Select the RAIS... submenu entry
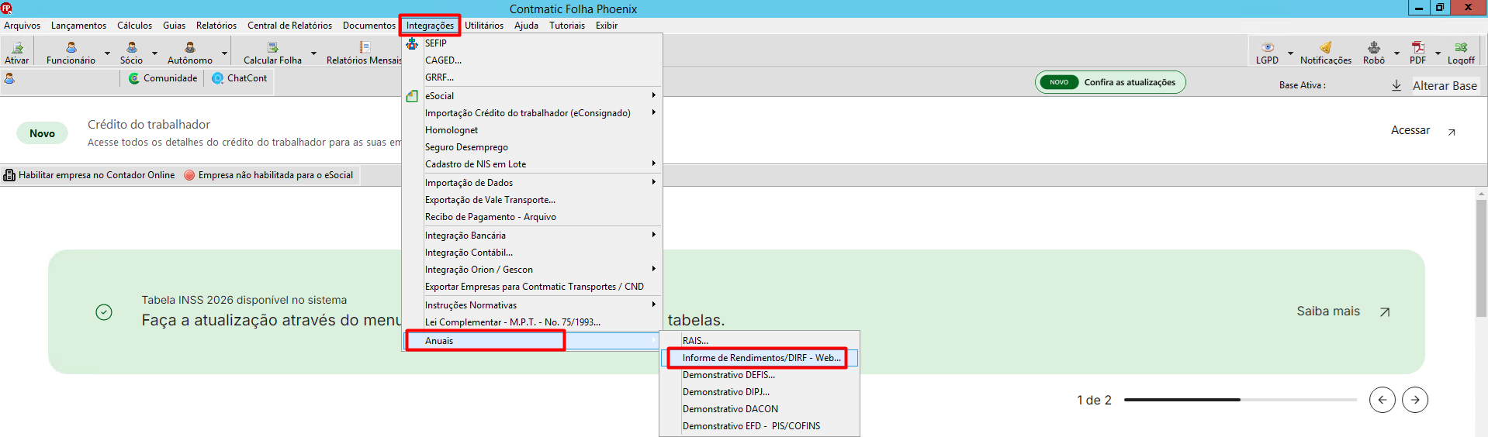 click(760, 341)
